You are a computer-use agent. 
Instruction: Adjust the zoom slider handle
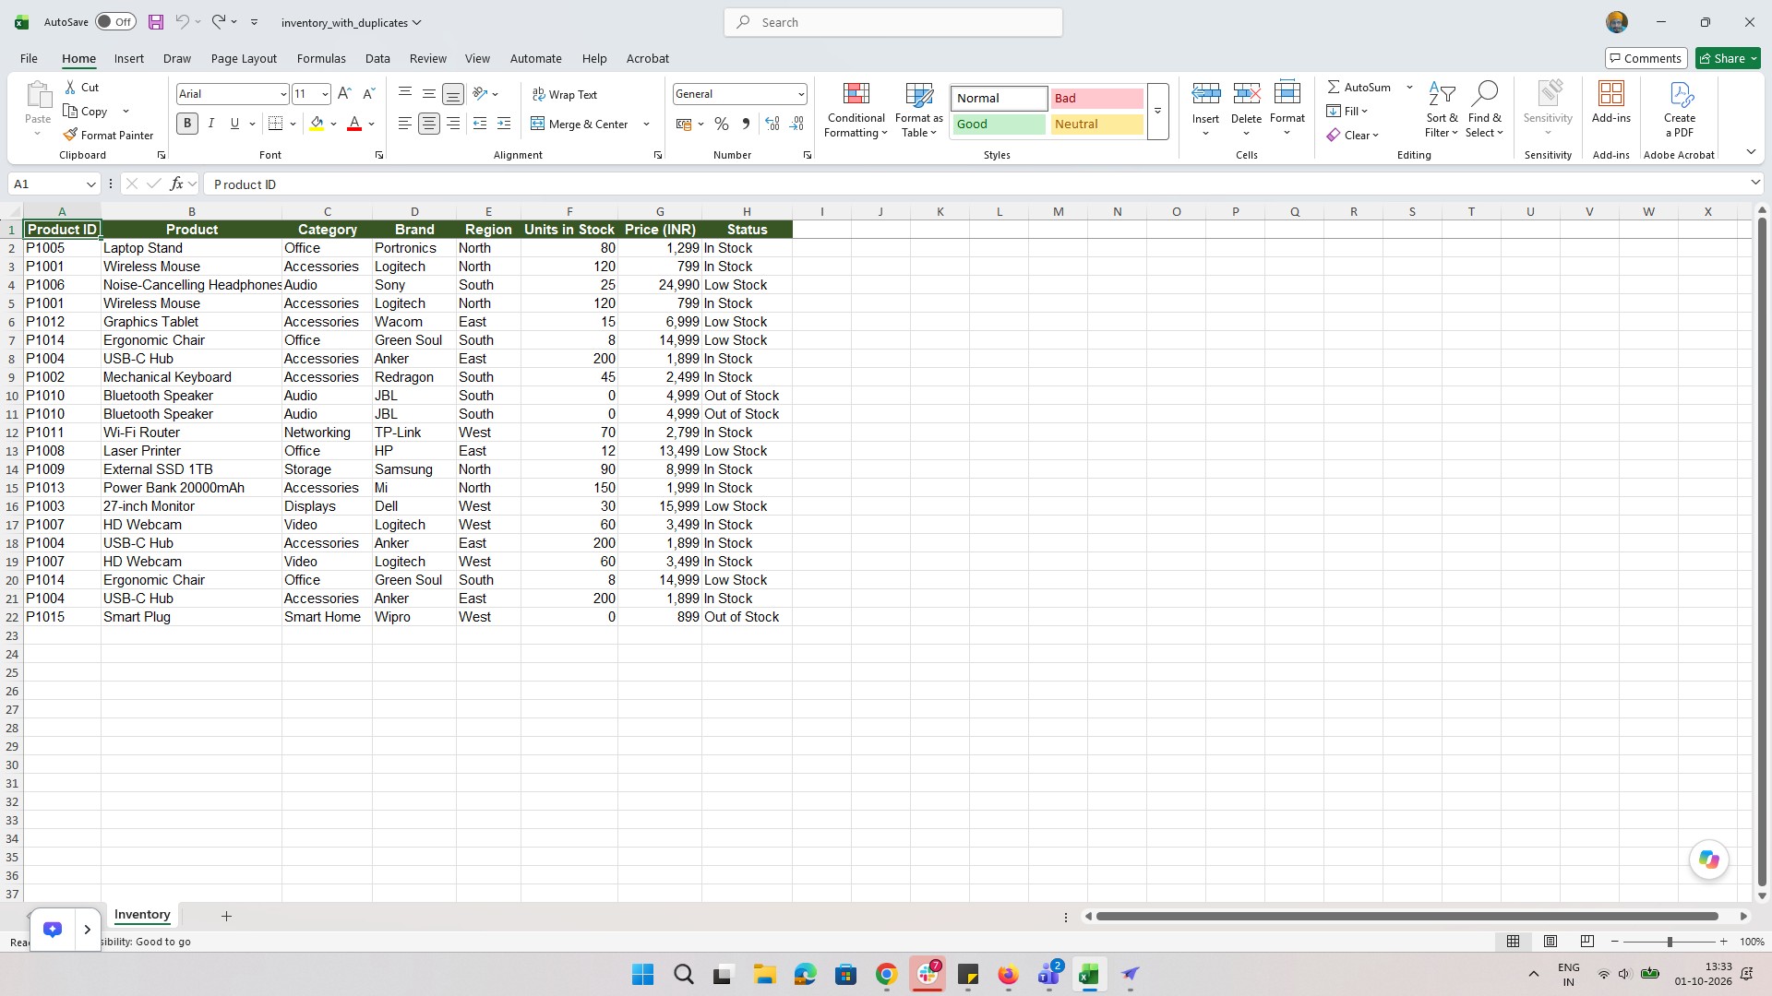click(1669, 942)
